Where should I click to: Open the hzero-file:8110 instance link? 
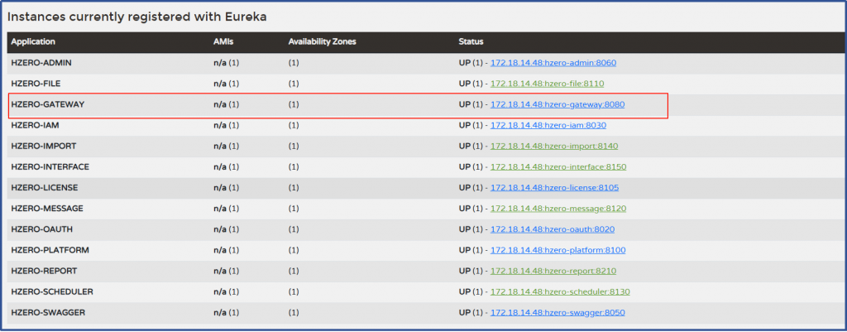(548, 84)
